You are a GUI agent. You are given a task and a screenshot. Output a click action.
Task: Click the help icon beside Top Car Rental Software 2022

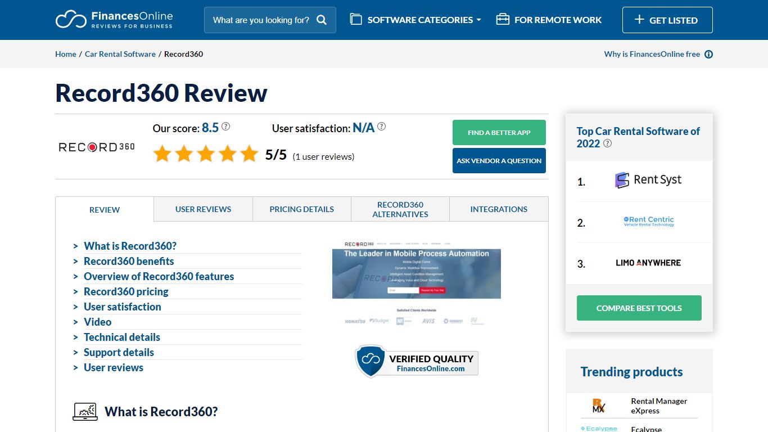607,143
